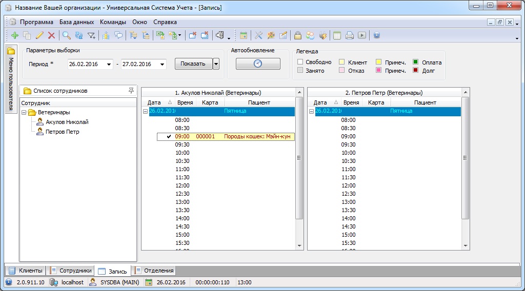Click the magnifying glass Search icon
The height and width of the screenshot is (291, 525).
(x=66, y=35)
